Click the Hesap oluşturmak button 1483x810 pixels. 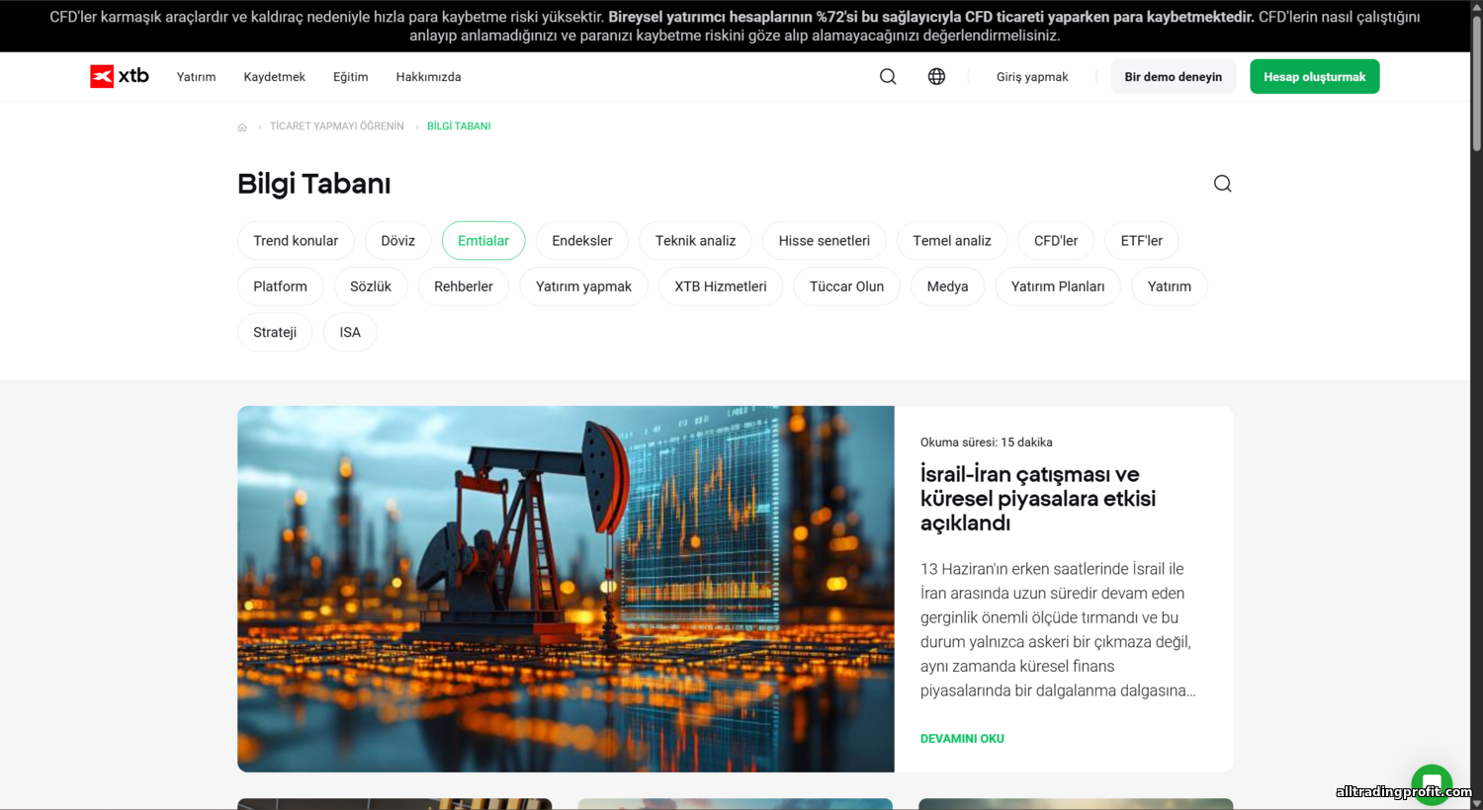(x=1314, y=77)
